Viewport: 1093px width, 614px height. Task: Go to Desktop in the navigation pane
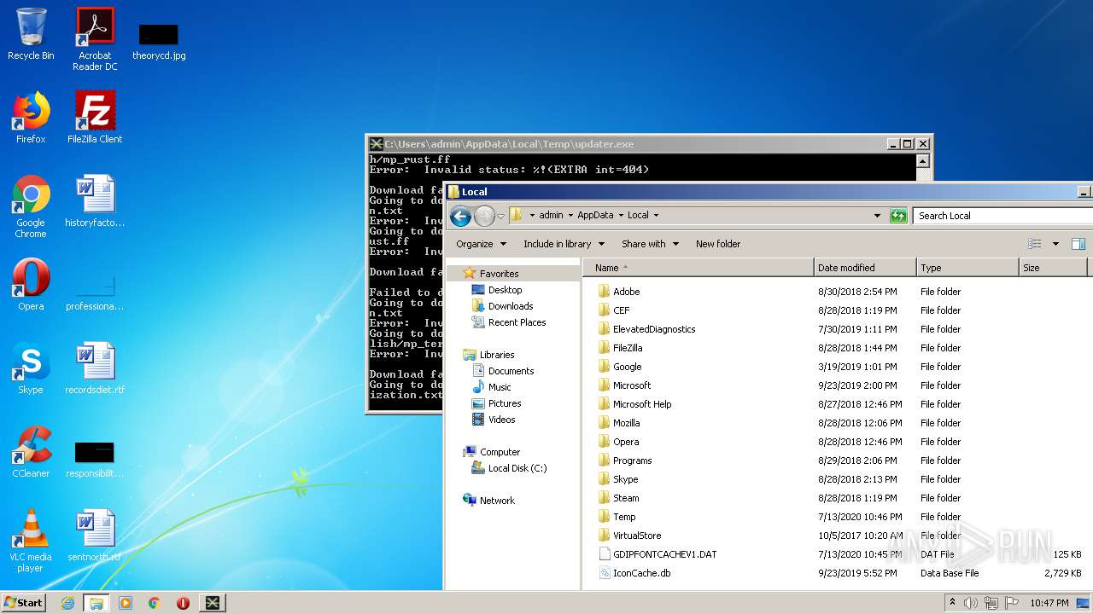tap(505, 290)
